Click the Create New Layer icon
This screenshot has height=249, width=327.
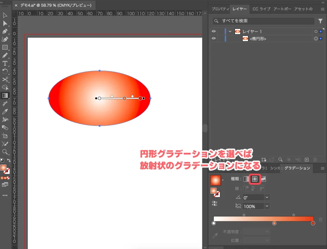[307, 160]
